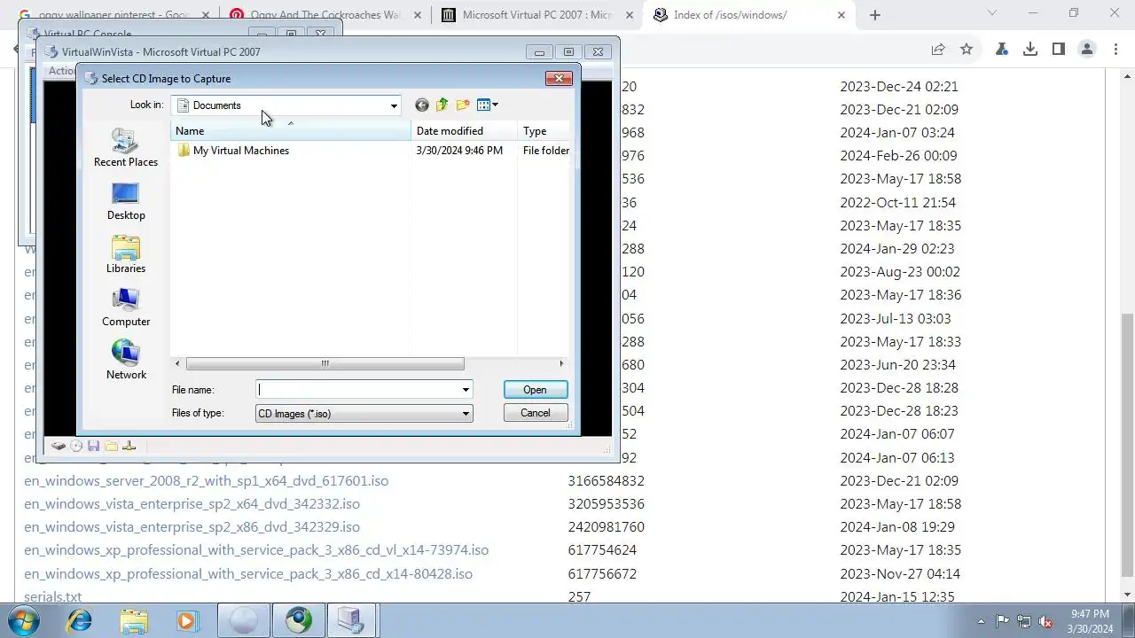Click hard disk status icon in Virtual PC

(x=59, y=447)
